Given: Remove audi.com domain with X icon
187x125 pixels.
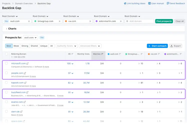Looking at the screenshot, I should tap(29, 21).
